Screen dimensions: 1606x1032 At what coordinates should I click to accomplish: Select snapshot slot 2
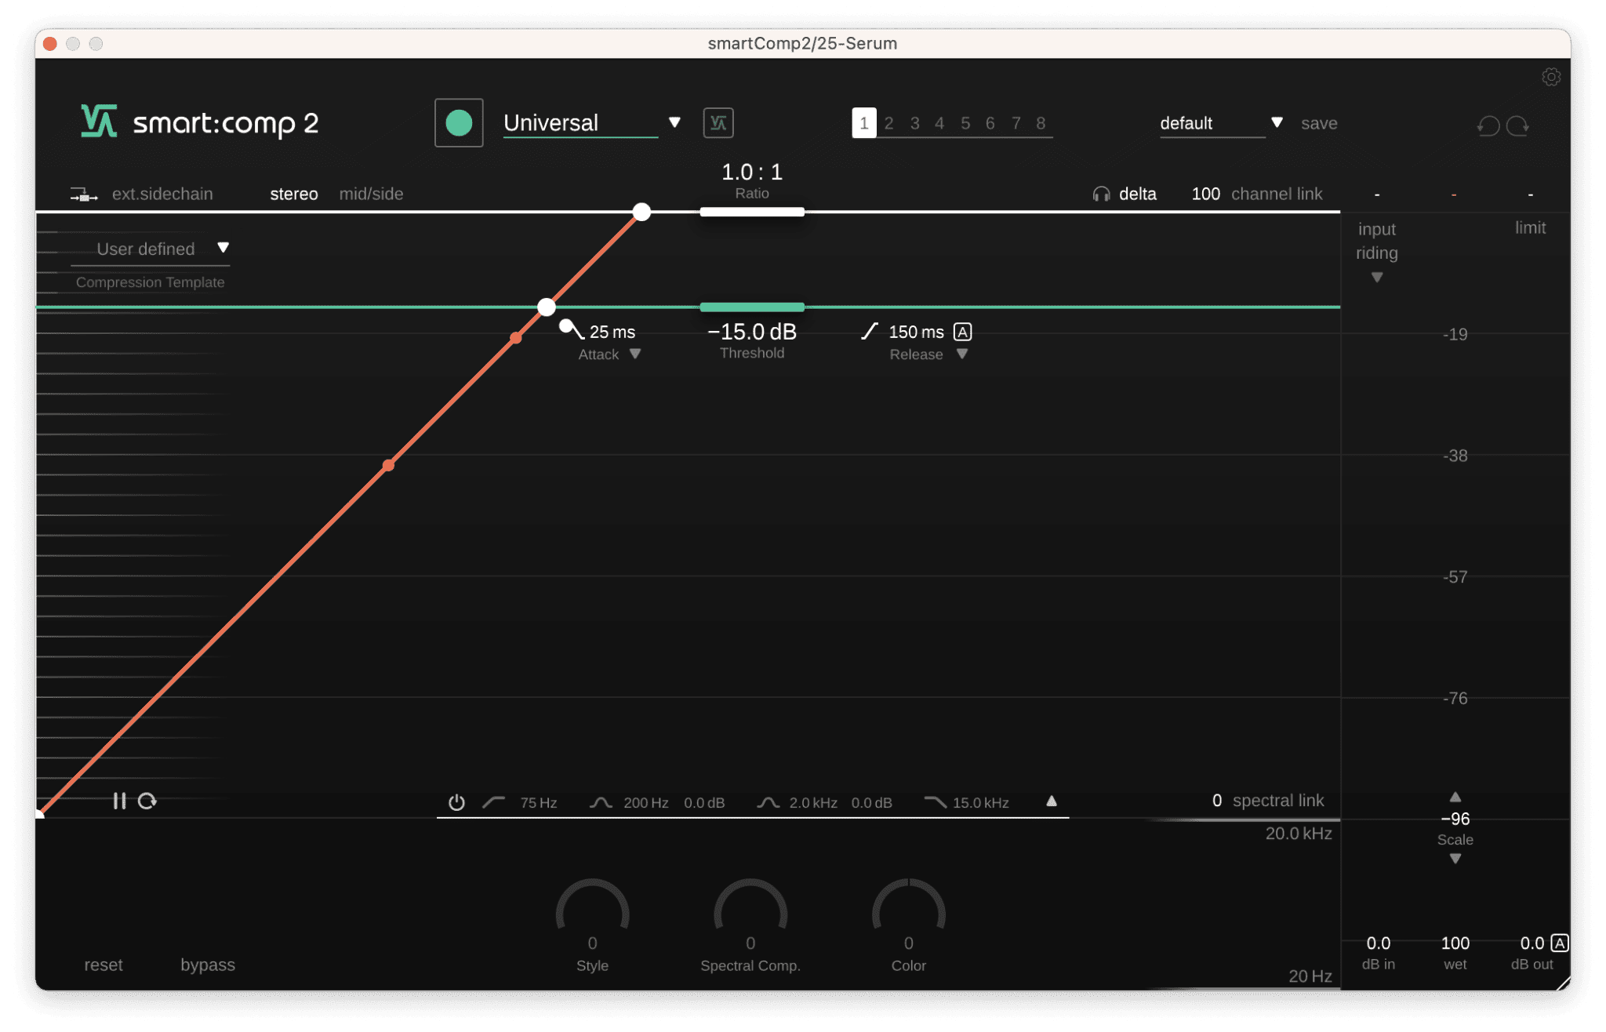pyautogui.click(x=888, y=123)
